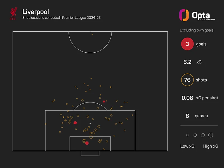This screenshot has height=168, width=224.
Task: Select the 76 shots ring icon
Action: pyautogui.click(x=187, y=80)
